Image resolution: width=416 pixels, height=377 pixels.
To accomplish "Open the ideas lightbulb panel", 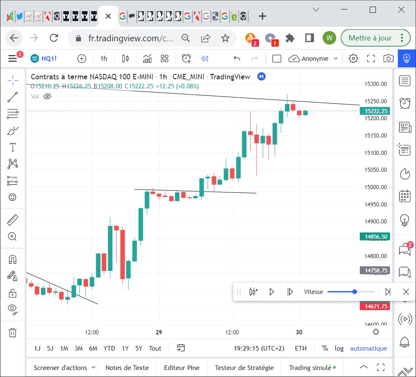I will pyautogui.click(x=405, y=220).
